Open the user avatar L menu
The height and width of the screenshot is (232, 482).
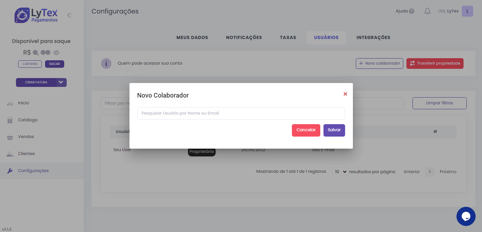pyautogui.click(x=467, y=11)
